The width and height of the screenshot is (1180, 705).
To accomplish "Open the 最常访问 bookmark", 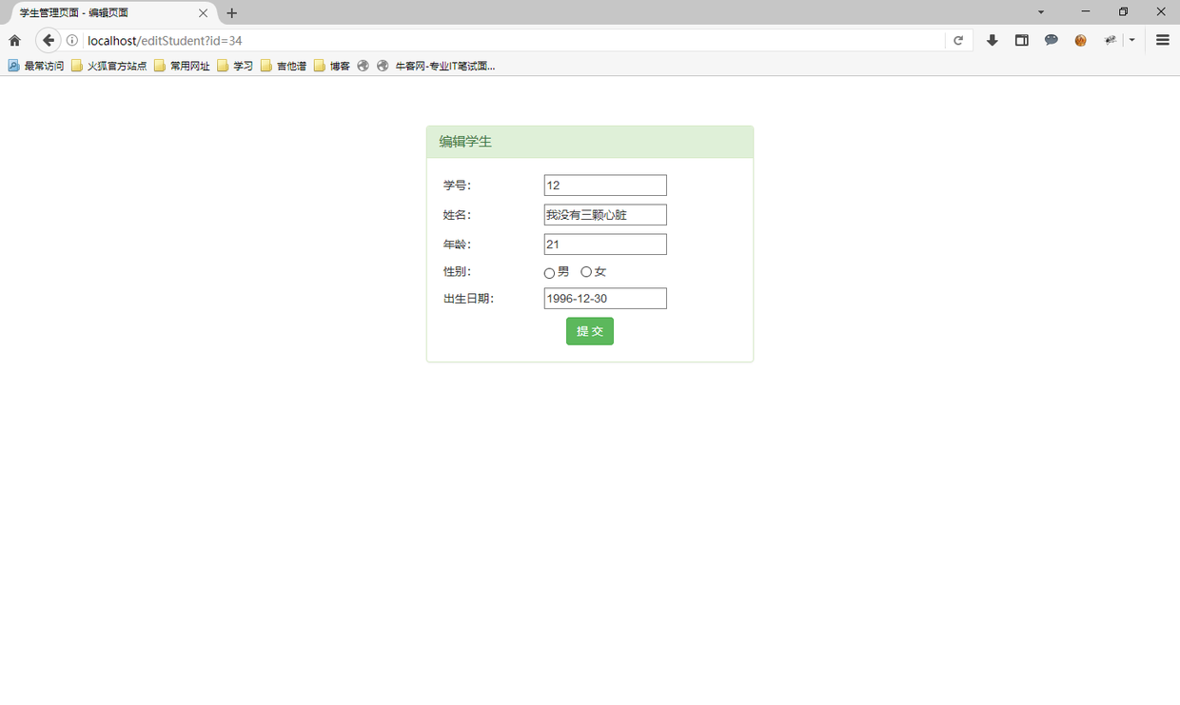I will [36, 66].
